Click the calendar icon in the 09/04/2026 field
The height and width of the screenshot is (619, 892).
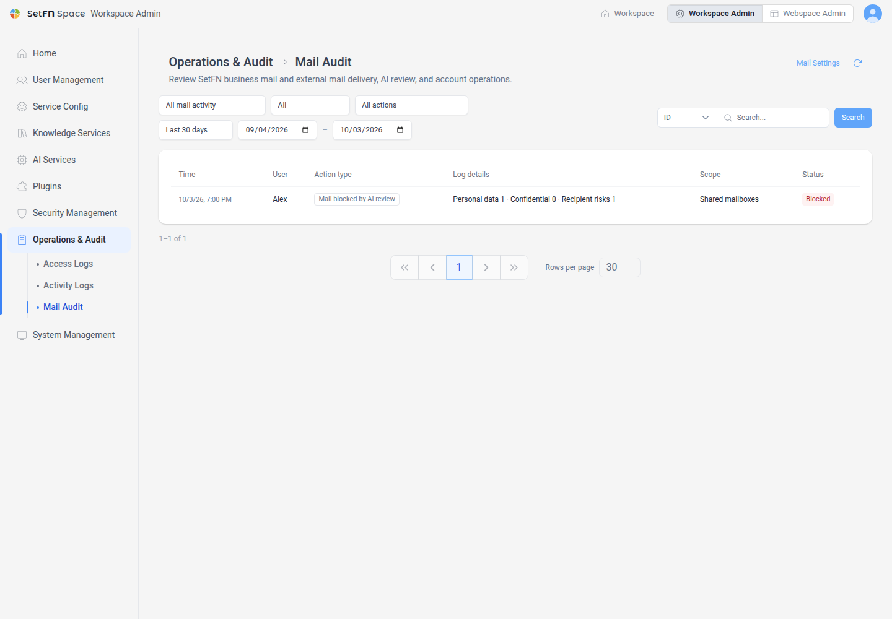tap(305, 130)
